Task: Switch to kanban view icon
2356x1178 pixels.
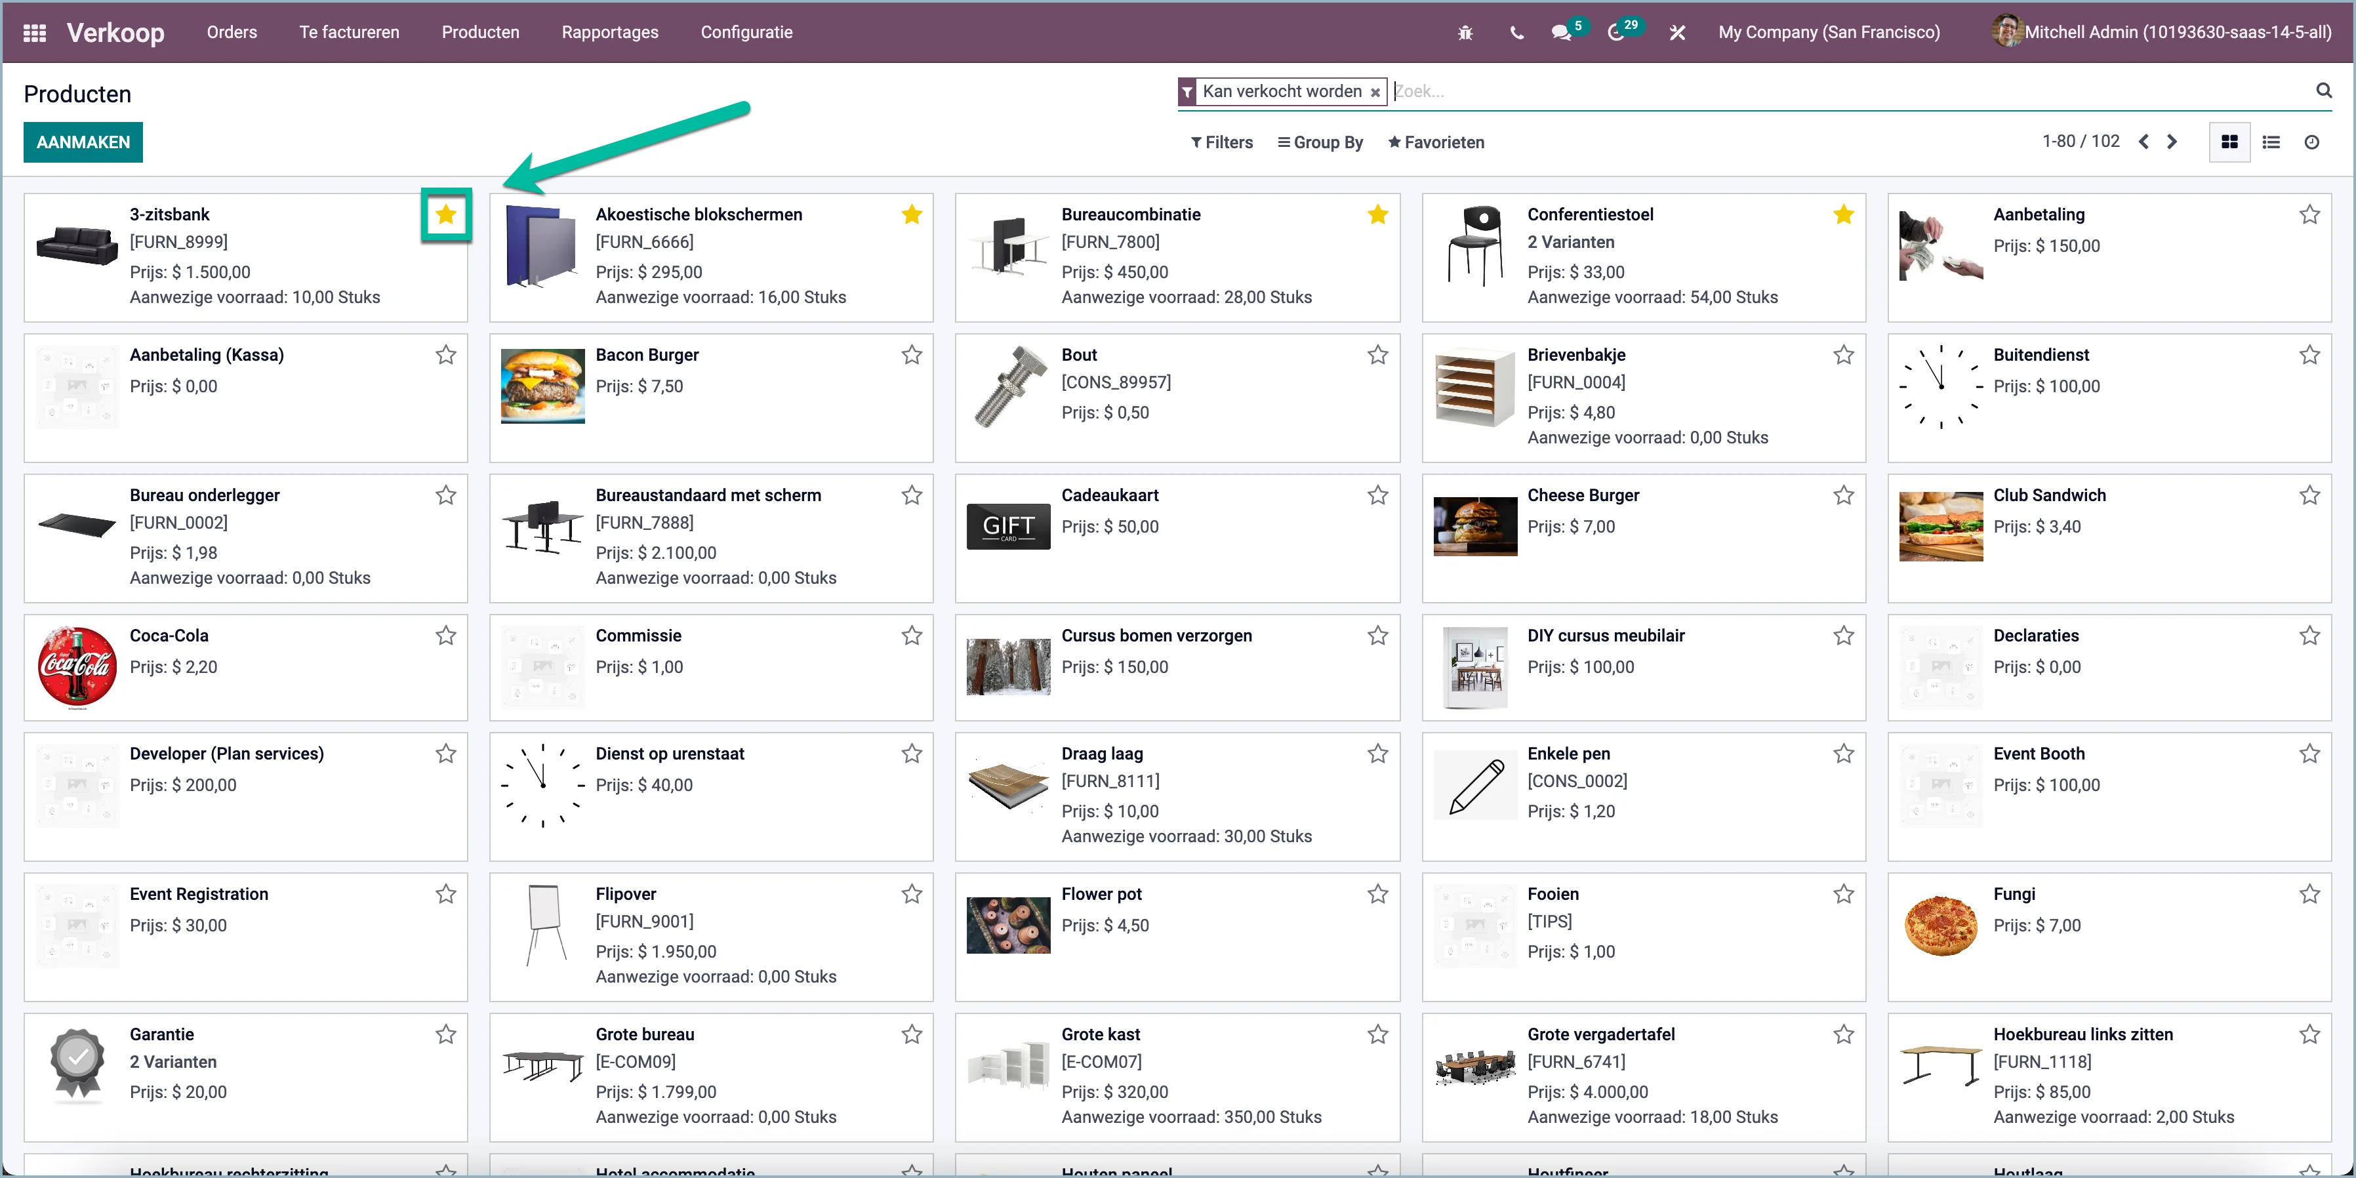Action: (x=2229, y=142)
